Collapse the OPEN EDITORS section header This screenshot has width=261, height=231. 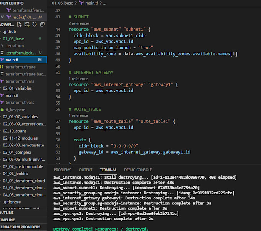pyautogui.click(x=23, y=3)
